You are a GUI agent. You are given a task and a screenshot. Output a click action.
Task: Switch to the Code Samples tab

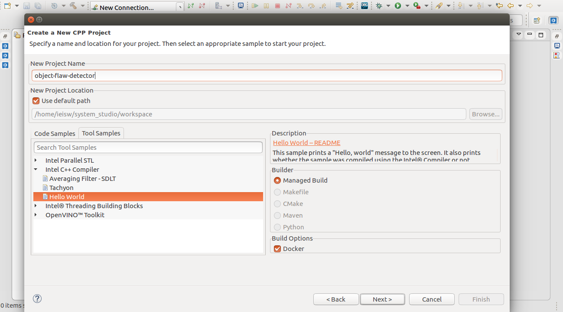[x=55, y=134]
